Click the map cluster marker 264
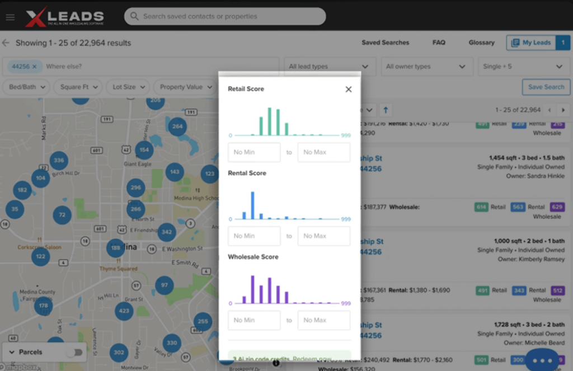 [x=177, y=126]
